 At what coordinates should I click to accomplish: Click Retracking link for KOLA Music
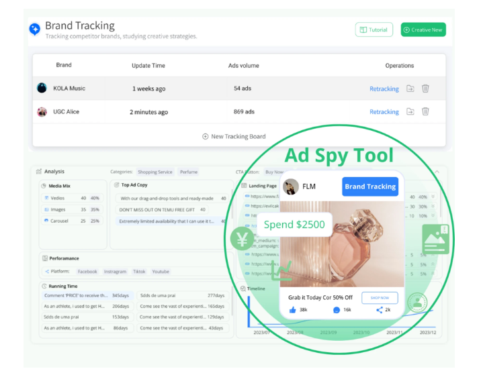[x=384, y=89]
